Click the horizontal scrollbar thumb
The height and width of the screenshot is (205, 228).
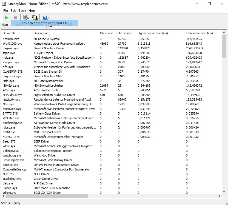47,196
